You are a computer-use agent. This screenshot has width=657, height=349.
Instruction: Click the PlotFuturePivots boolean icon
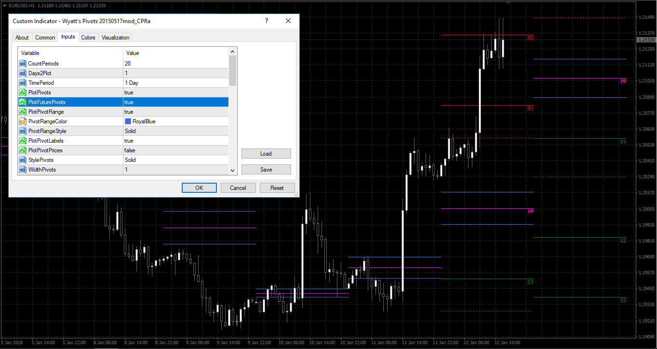click(x=22, y=102)
